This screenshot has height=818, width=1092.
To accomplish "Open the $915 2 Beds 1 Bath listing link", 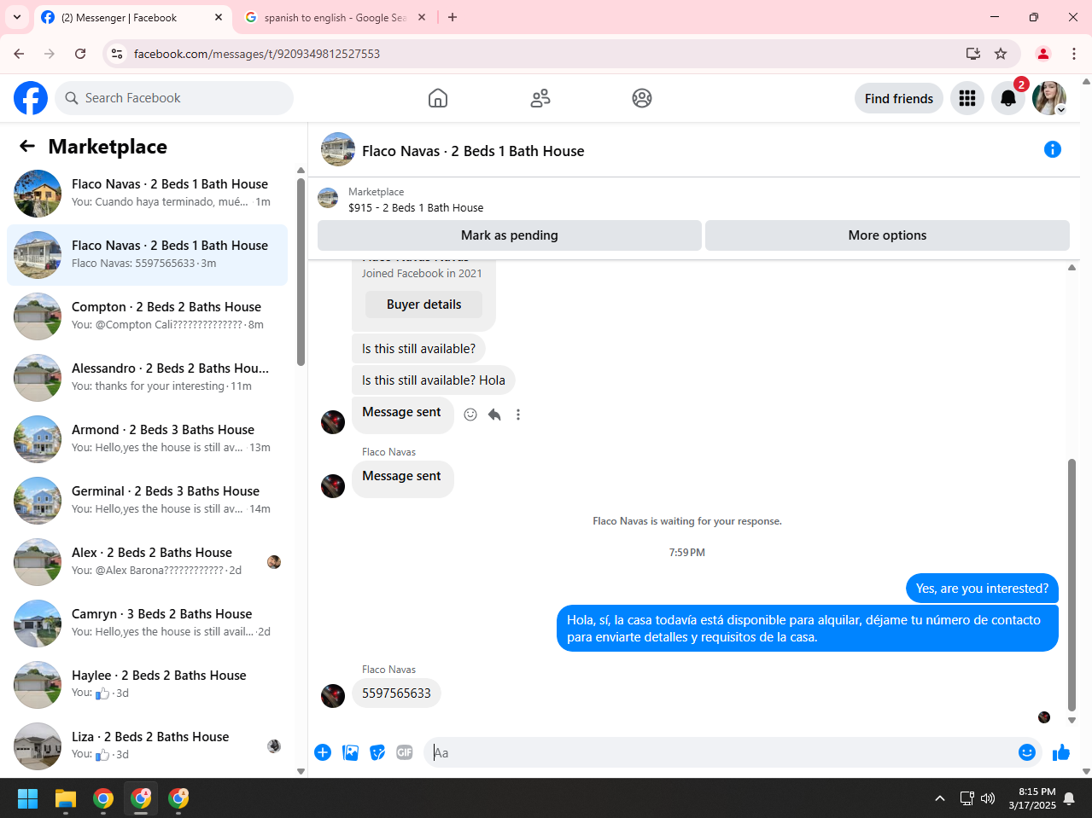I will (416, 207).
